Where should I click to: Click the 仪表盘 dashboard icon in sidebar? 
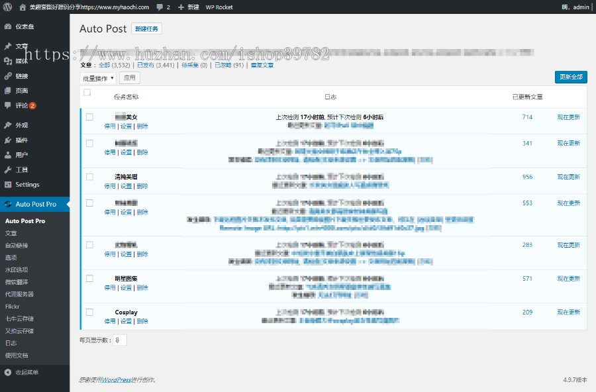pyautogui.click(x=8, y=26)
